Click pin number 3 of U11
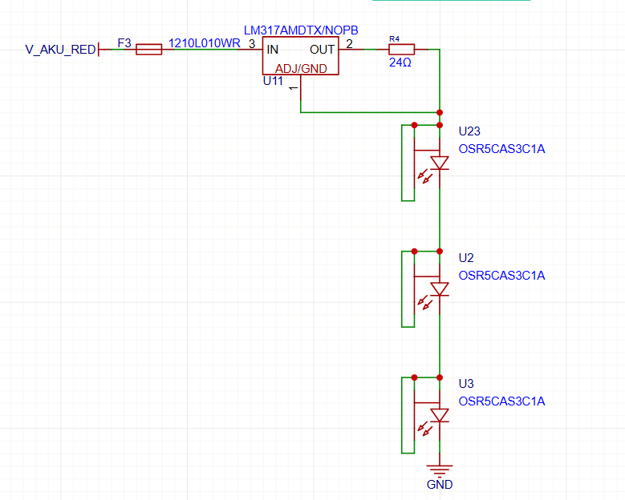625x500 pixels. [x=252, y=44]
